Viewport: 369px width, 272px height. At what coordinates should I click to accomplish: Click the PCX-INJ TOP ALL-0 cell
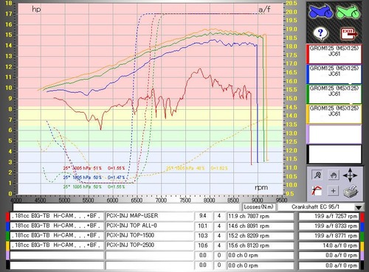[x=150, y=226]
